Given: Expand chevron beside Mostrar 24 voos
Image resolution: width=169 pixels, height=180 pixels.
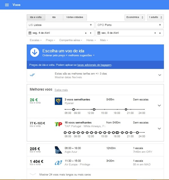Looking at the screenshot, I should point(33,174).
